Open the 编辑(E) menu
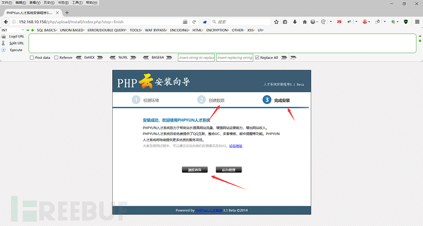This screenshot has height=226, width=423. click(x=21, y=2)
